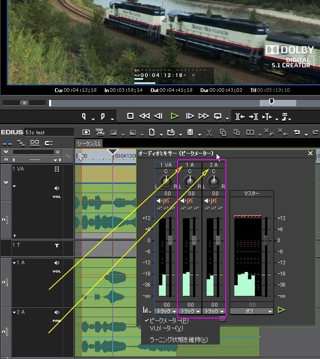Select VU meter (V) menu item
This screenshot has width=320, height=359.
point(166,329)
